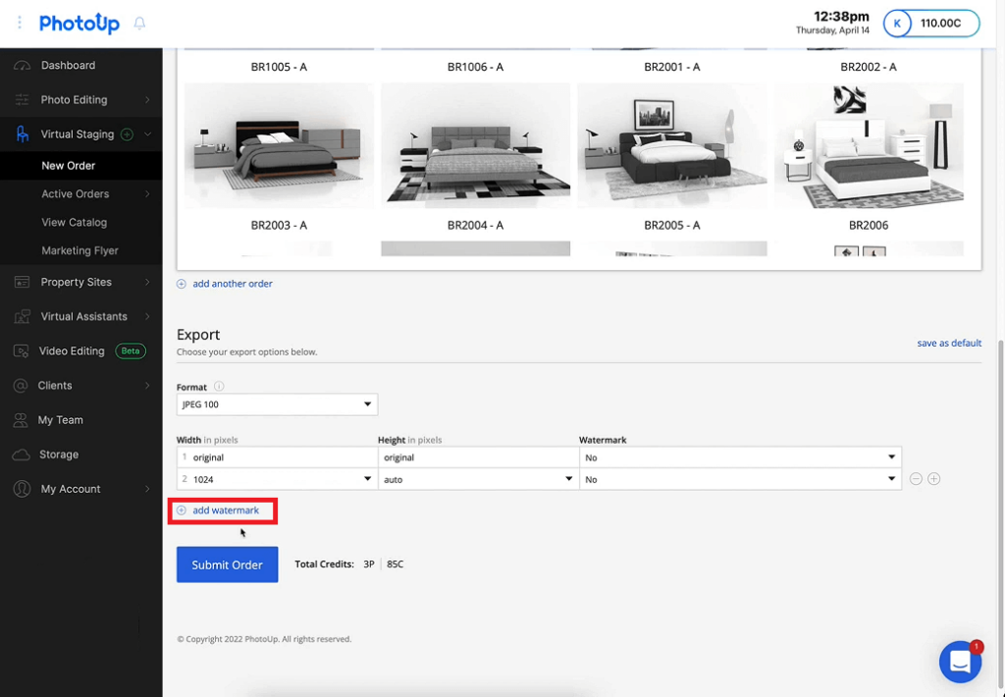Select the BR2005 - A bedroom thumbnail
The height and width of the screenshot is (697, 1005).
671,145
